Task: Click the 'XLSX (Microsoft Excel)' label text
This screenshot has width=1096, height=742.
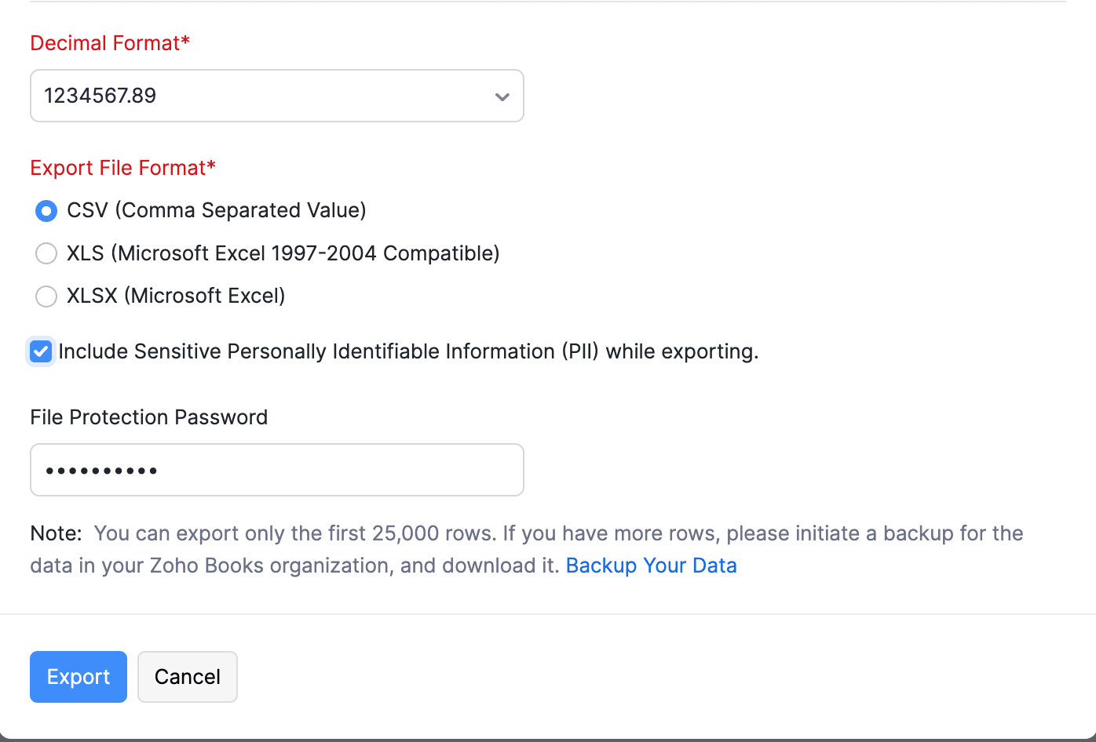Action: [x=176, y=296]
